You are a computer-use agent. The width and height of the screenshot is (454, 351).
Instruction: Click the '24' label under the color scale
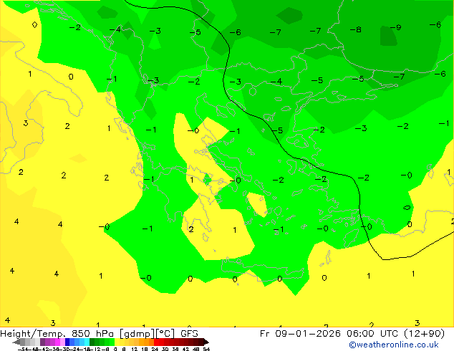155,349
